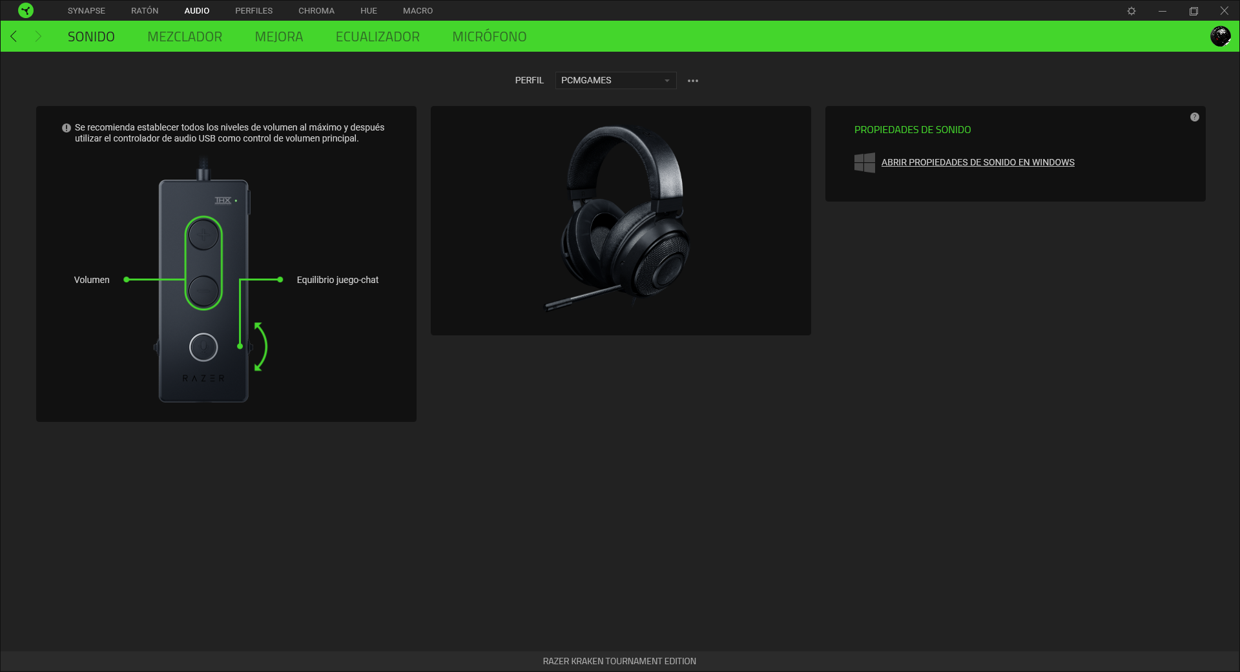Click ABRIR PROPIEDADES DE SONIDO EN WINDOWS link
1240x672 pixels.
pyautogui.click(x=978, y=162)
